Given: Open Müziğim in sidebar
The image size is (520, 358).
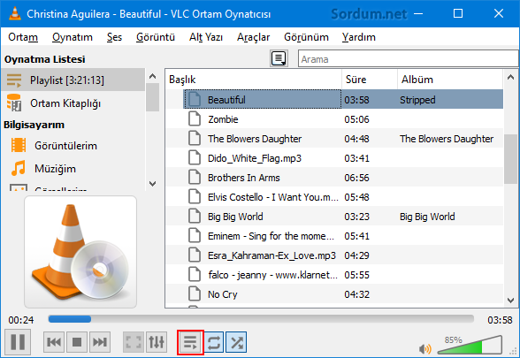Looking at the screenshot, I should (x=55, y=168).
